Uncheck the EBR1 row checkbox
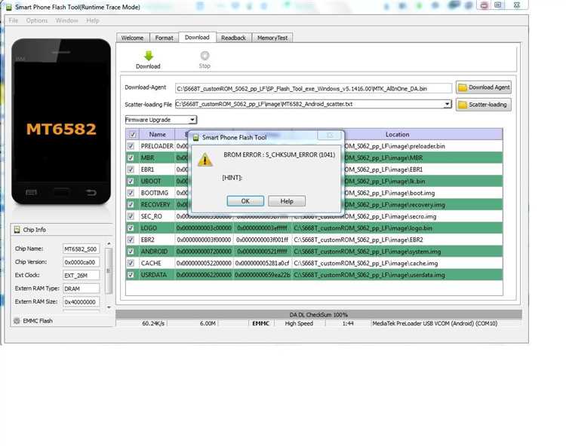The width and height of the screenshot is (566, 446). [131, 170]
